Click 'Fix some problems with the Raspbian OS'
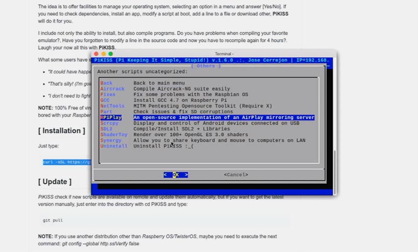The width and height of the screenshot is (418, 252). click(x=191, y=95)
